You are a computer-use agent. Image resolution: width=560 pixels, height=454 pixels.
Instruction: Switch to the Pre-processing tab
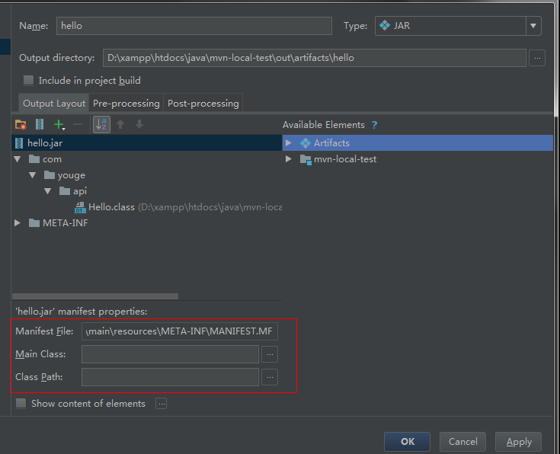126,104
